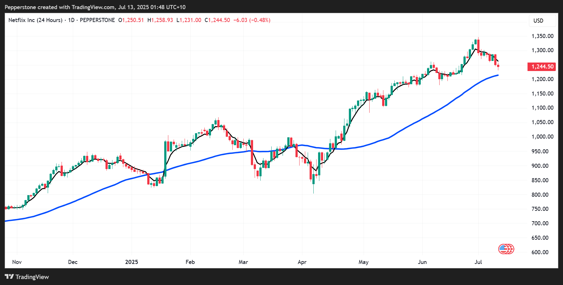
Task: Click the 900.00 price axis label
Action: coord(540,166)
